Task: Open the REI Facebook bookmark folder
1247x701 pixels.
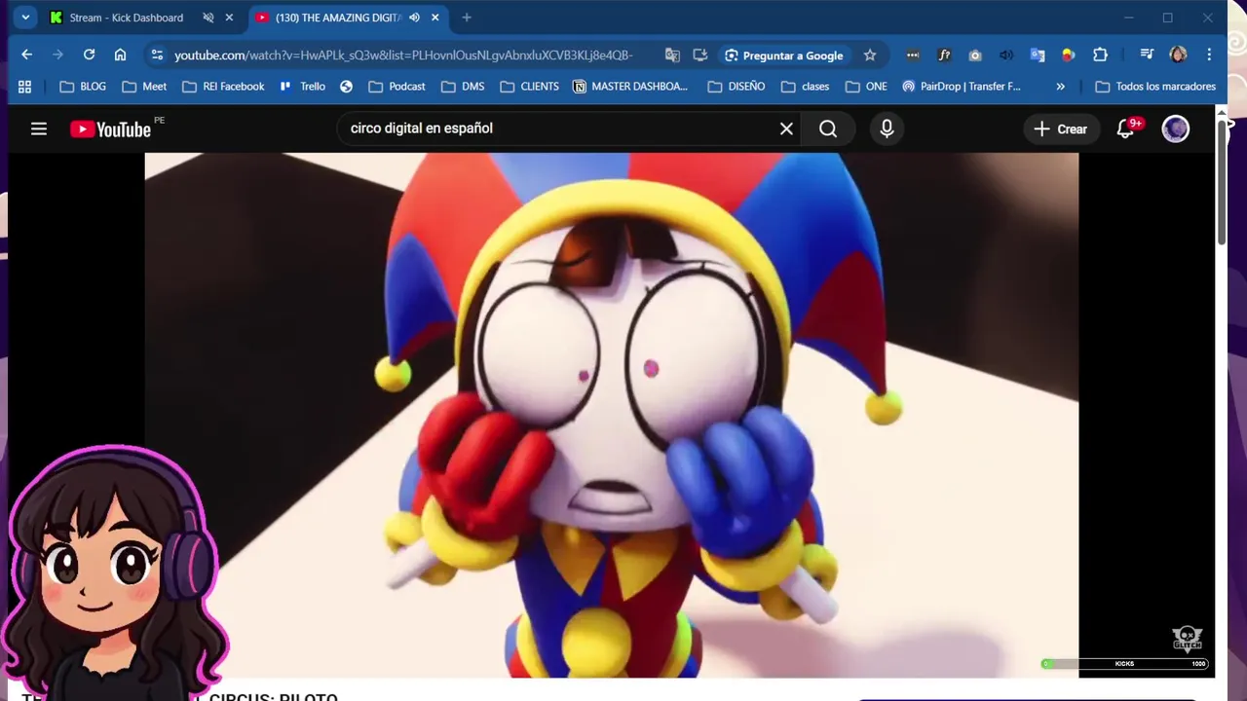Action: point(223,87)
